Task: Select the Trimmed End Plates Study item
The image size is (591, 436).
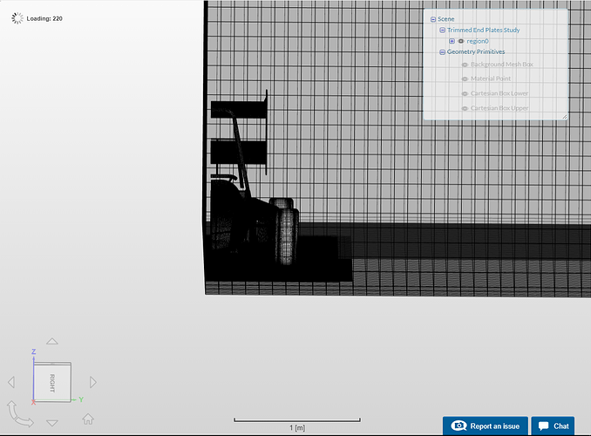Action: pos(483,30)
